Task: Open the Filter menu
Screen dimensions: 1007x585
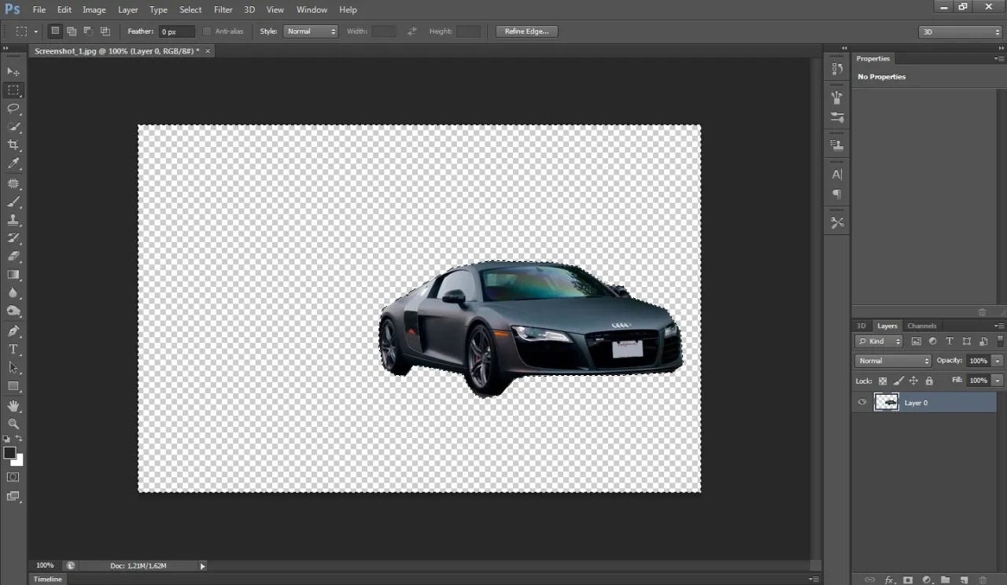Action: tap(223, 9)
